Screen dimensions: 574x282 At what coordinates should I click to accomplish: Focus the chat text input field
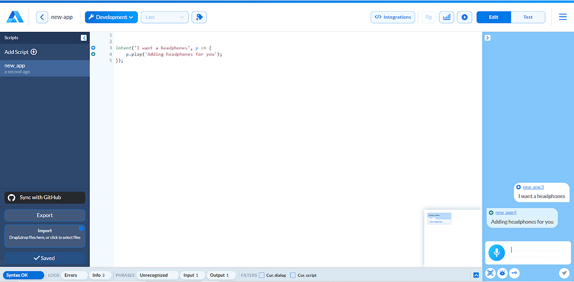(539, 253)
